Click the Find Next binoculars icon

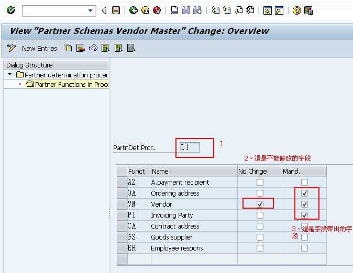pos(197,10)
